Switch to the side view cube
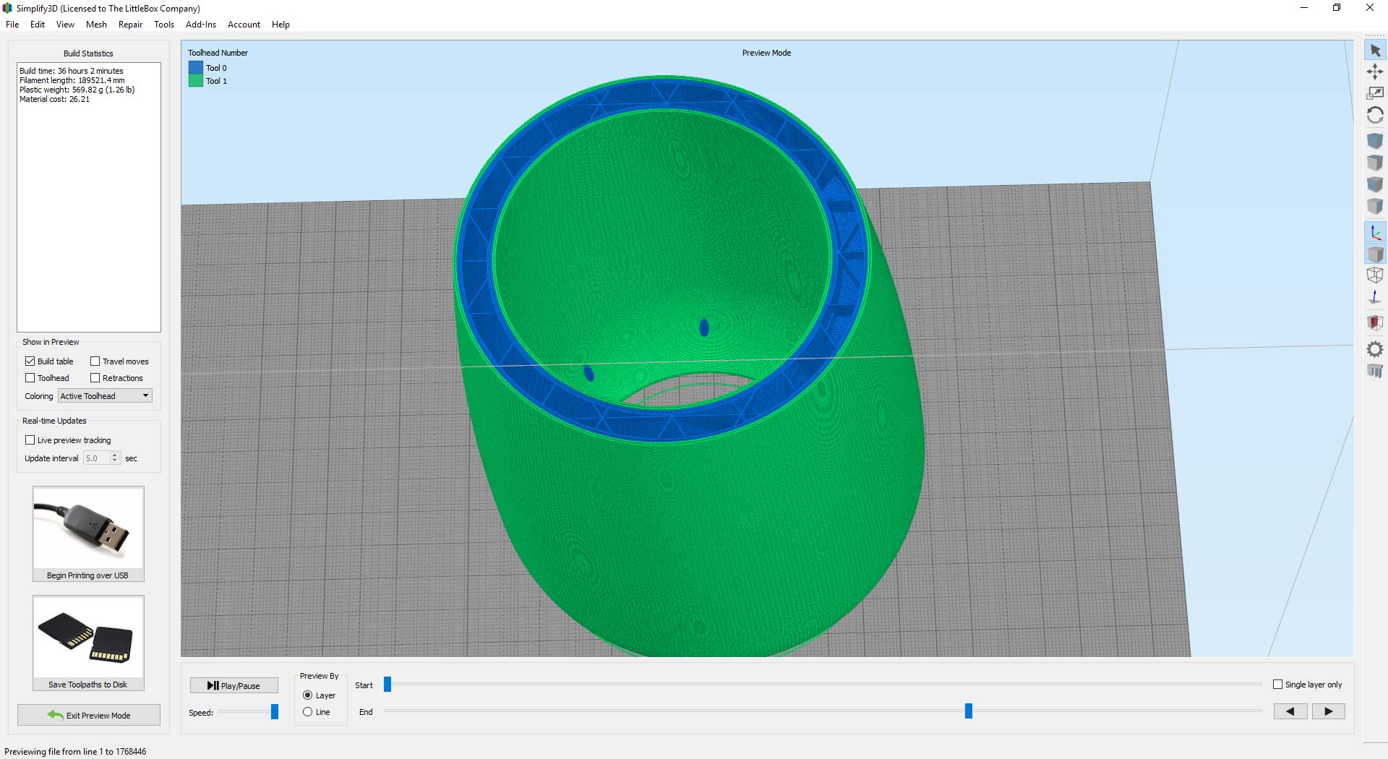The image size is (1388, 759). click(1375, 205)
